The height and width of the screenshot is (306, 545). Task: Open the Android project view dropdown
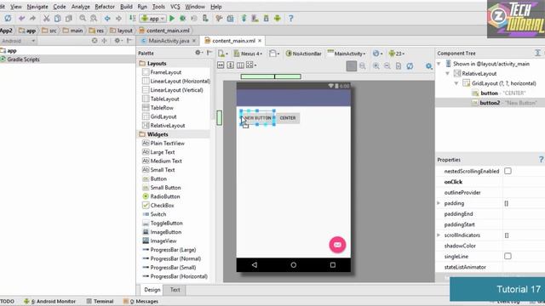click(18, 41)
